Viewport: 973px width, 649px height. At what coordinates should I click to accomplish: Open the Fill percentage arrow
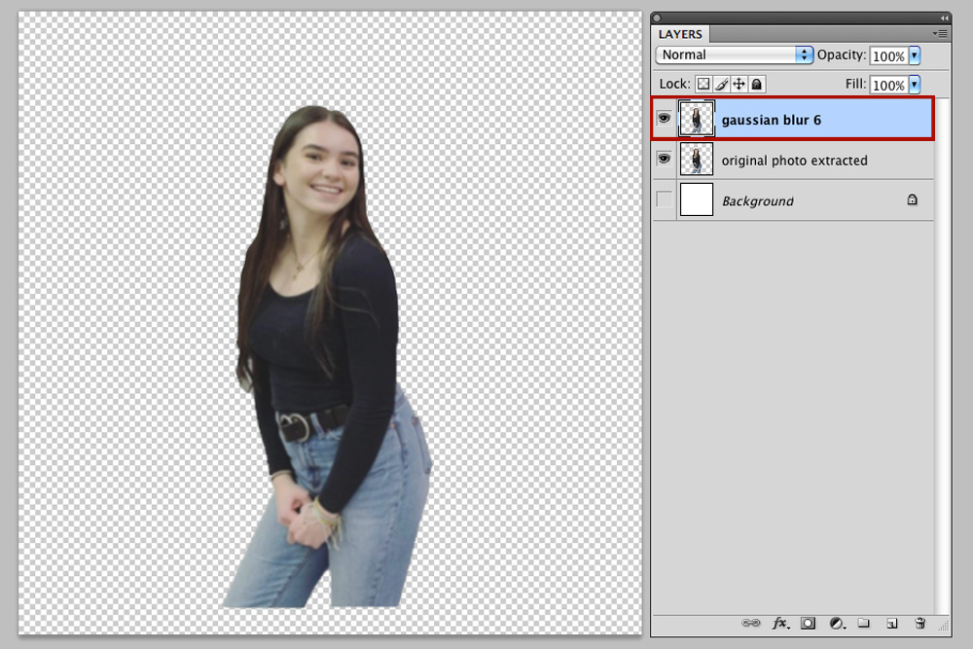914,85
